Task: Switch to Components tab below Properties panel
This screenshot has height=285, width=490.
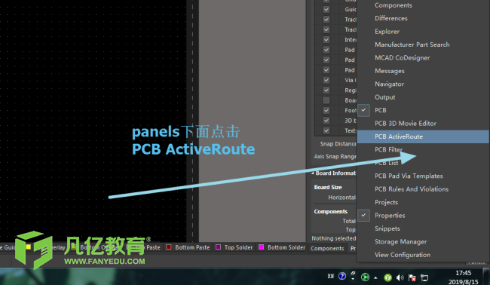Action: pos(327,249)
